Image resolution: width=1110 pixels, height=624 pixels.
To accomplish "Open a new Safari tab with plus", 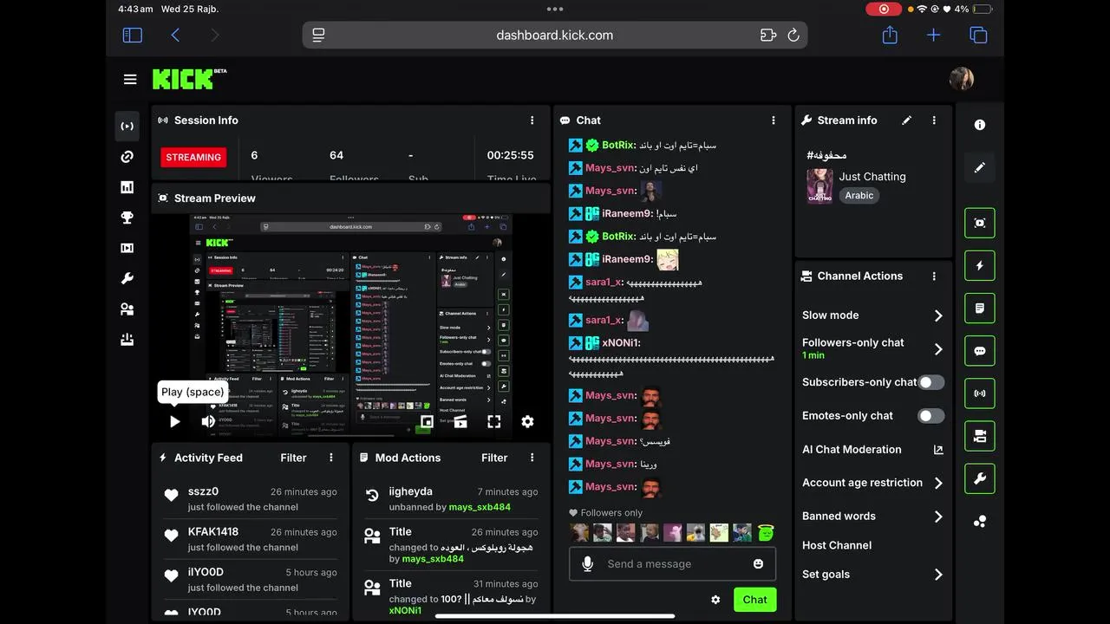I will click(933, 36).
